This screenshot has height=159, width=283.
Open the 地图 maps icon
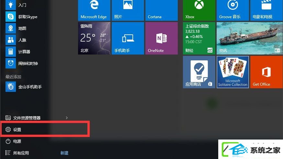click(x=11, y=28)
